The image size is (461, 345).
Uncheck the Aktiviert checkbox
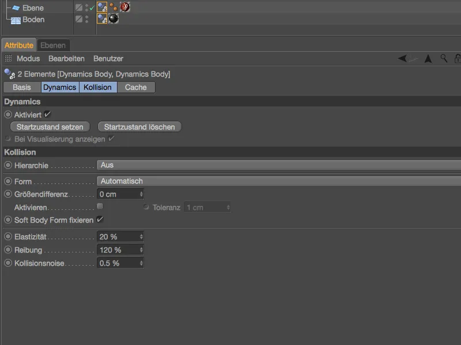click(x=47, y=114)
